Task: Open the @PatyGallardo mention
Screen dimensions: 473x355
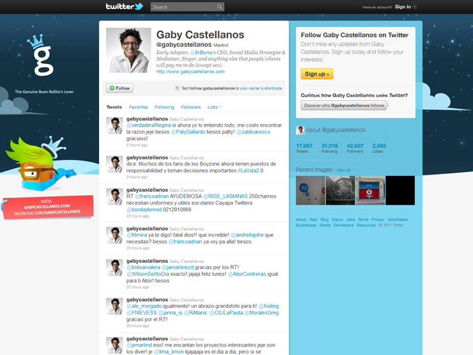Action: tap(188, 132)
